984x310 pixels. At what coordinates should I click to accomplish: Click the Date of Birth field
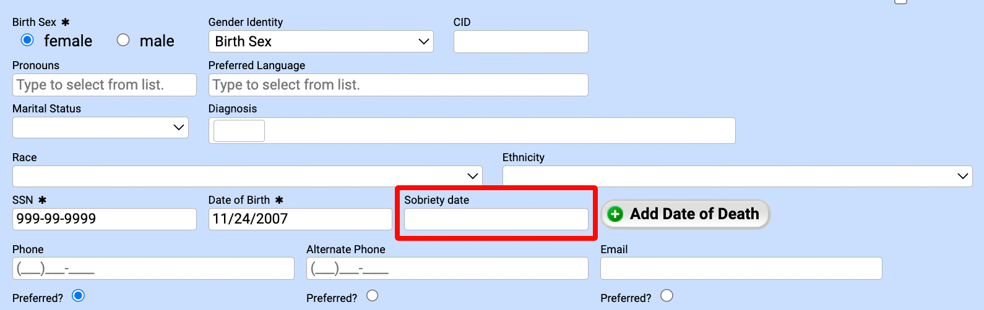point(300,219)
